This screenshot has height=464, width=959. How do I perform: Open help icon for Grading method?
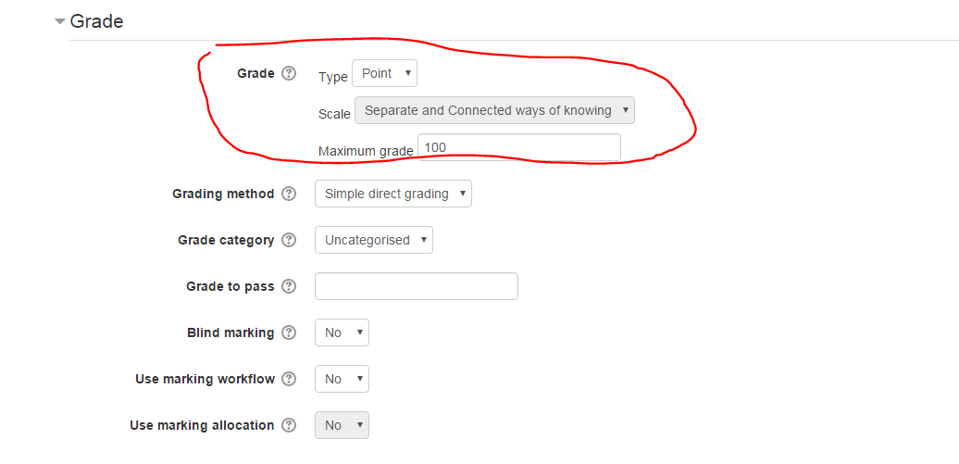tap(289, 194)
